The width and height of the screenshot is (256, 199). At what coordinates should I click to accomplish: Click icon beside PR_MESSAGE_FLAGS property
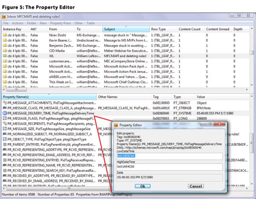4,119
